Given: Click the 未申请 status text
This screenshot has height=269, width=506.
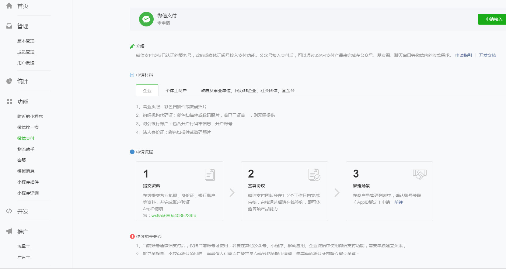Looking at the screenshot, I should 164,23.
